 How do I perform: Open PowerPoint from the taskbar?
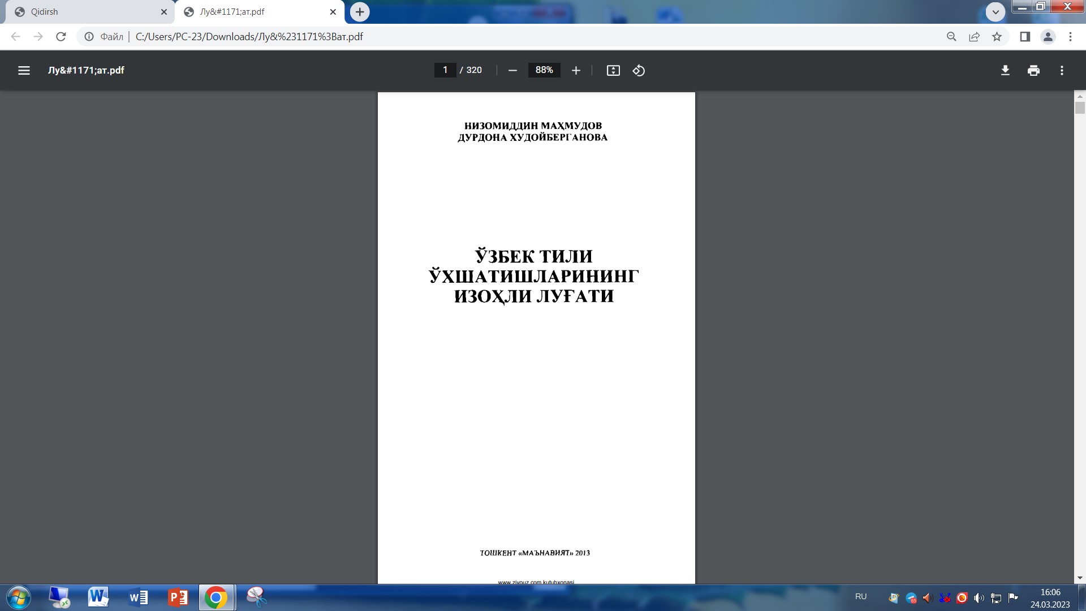pyautogui.click(x=178, y=597)
